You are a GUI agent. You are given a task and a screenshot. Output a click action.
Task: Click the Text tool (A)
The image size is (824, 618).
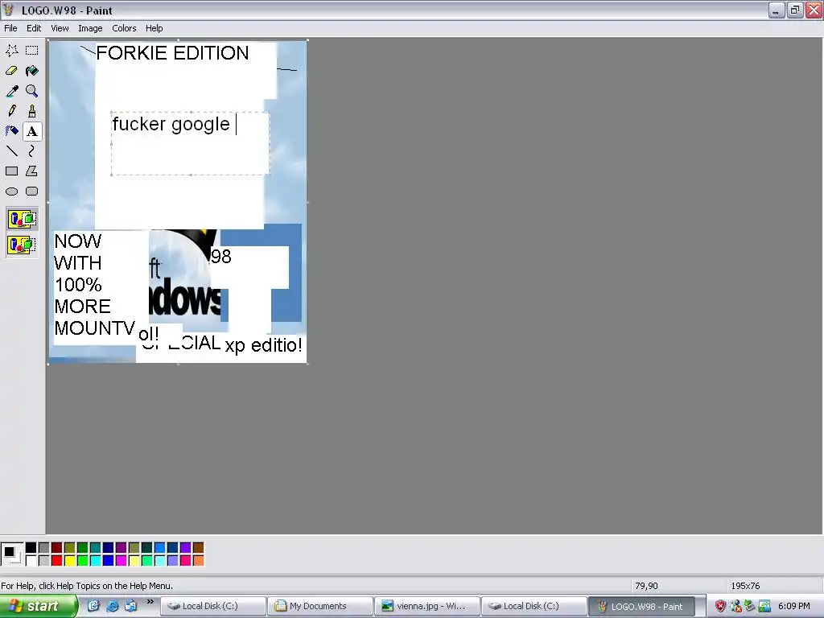click(x=32, y=131)
